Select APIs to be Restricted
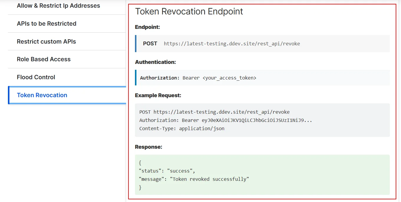The width and height of the screenshot is (401, 202). [46, 24]
